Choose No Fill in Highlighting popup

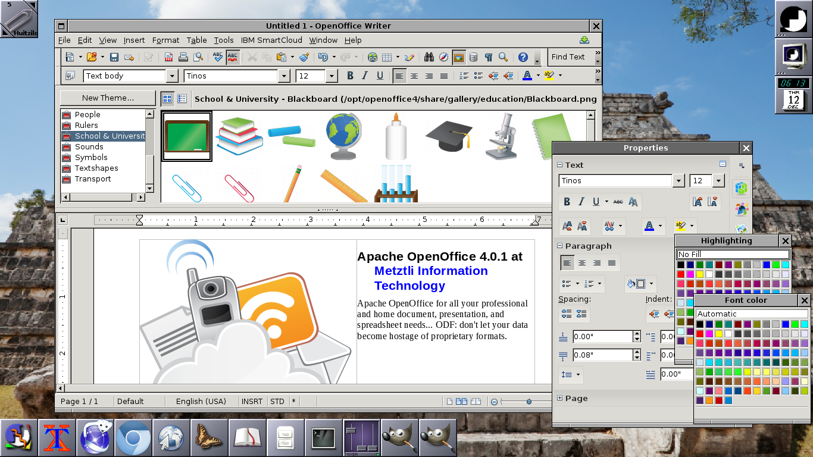(x=733, y=254)
